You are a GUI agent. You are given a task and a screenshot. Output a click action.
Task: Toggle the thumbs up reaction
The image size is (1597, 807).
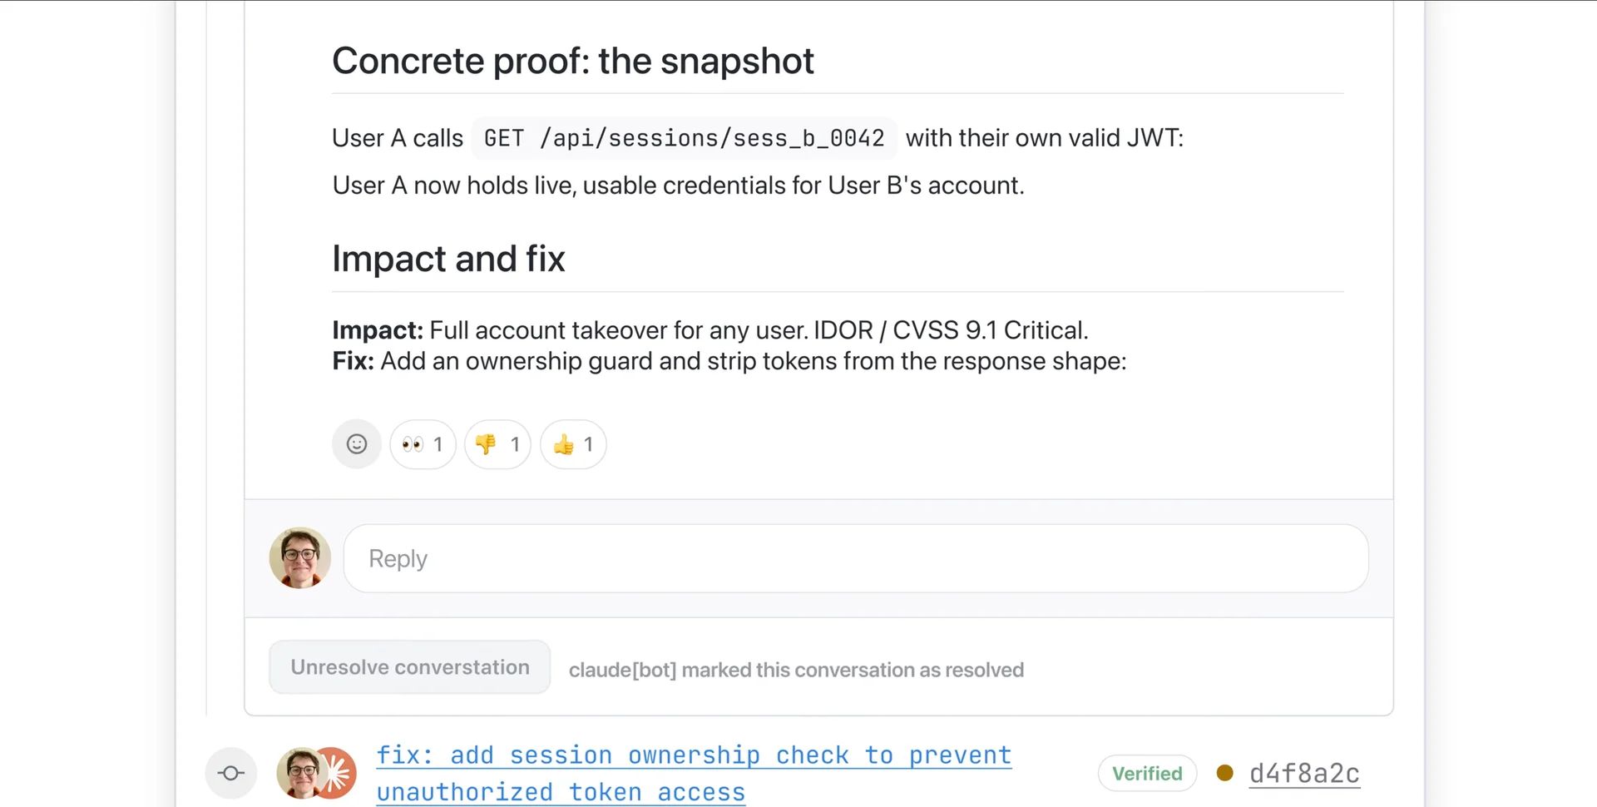573,444
